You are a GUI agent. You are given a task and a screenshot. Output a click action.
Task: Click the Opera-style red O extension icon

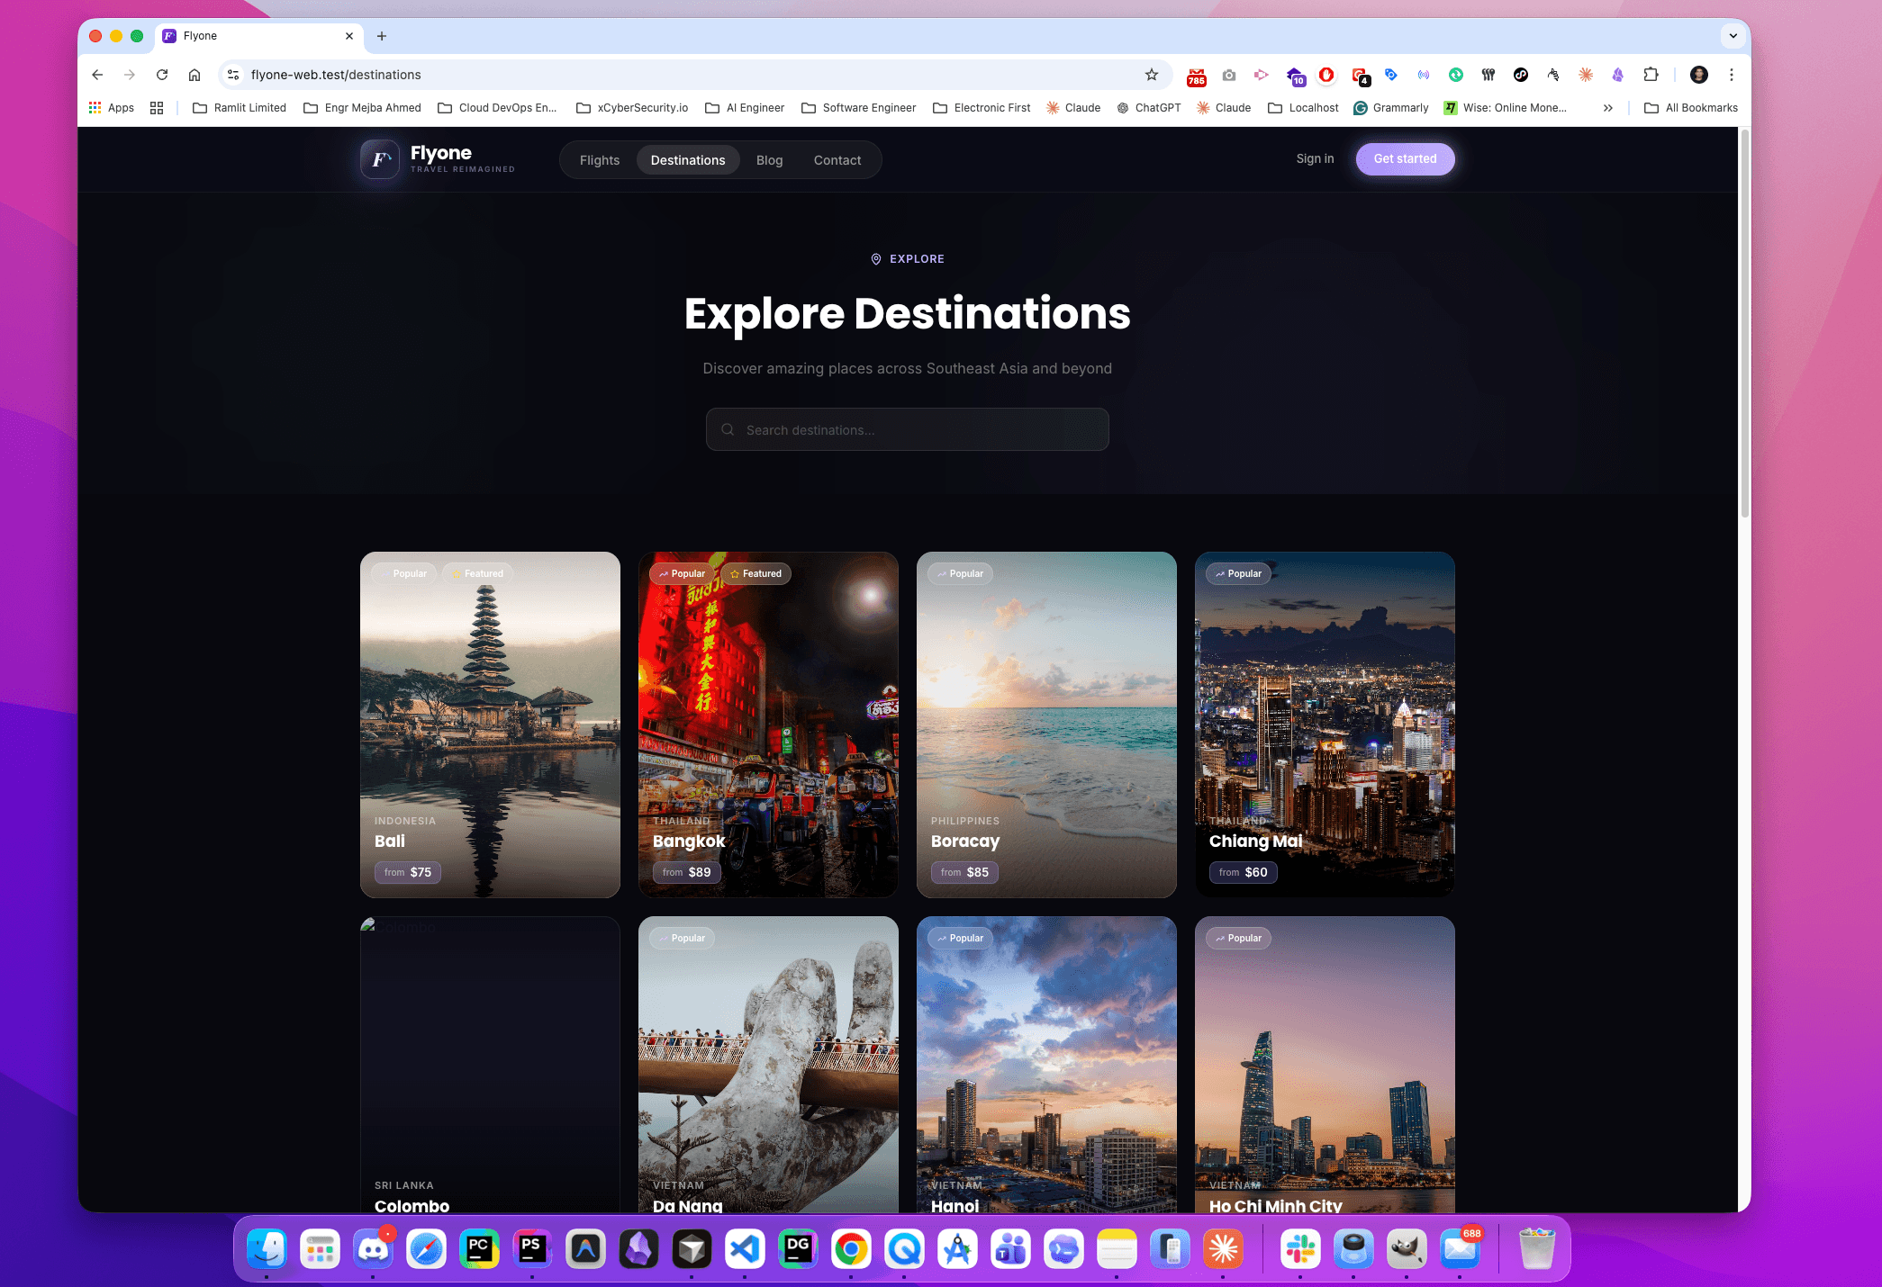pos(1326,75)
